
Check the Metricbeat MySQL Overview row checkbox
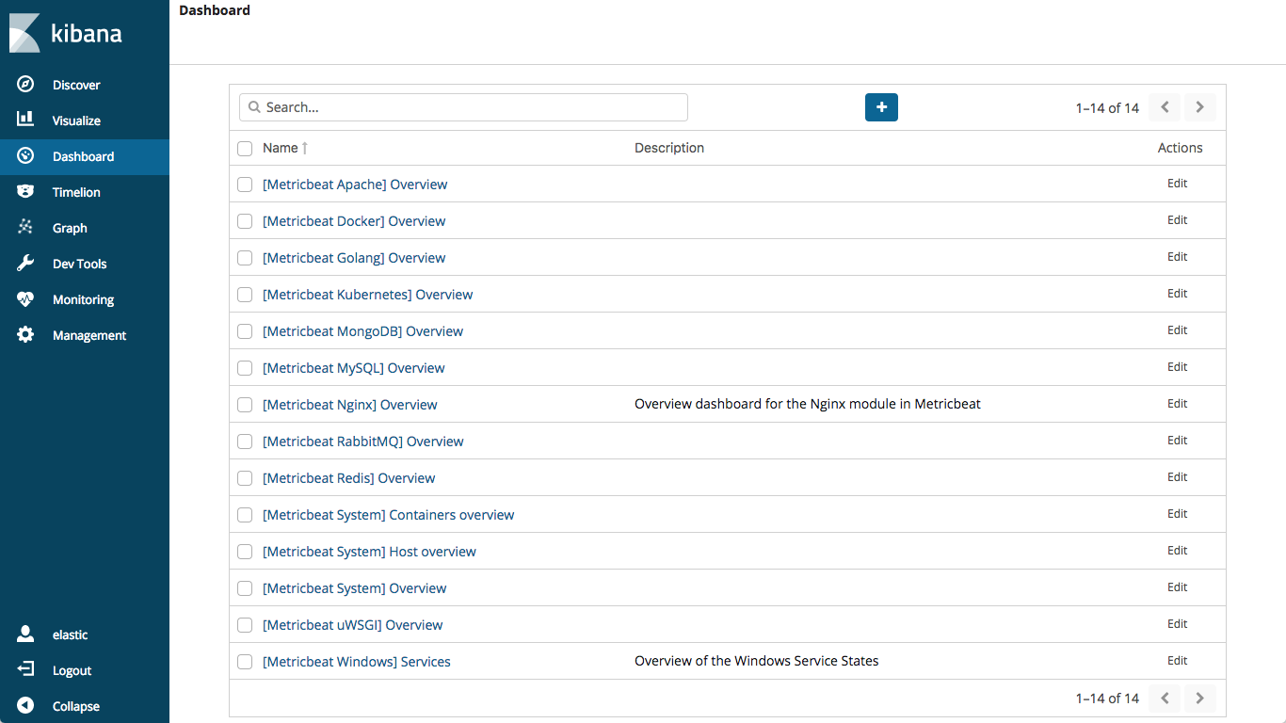pos(245,368)
